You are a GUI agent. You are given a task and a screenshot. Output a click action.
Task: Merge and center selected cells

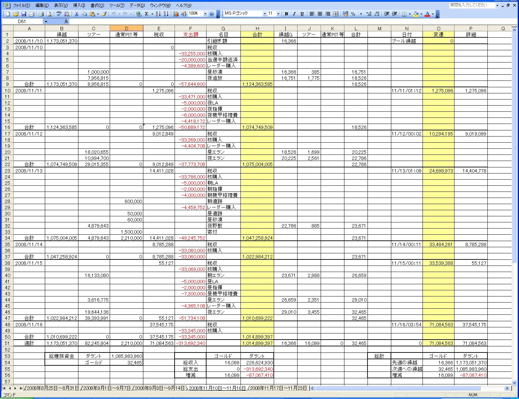point(336,14)
